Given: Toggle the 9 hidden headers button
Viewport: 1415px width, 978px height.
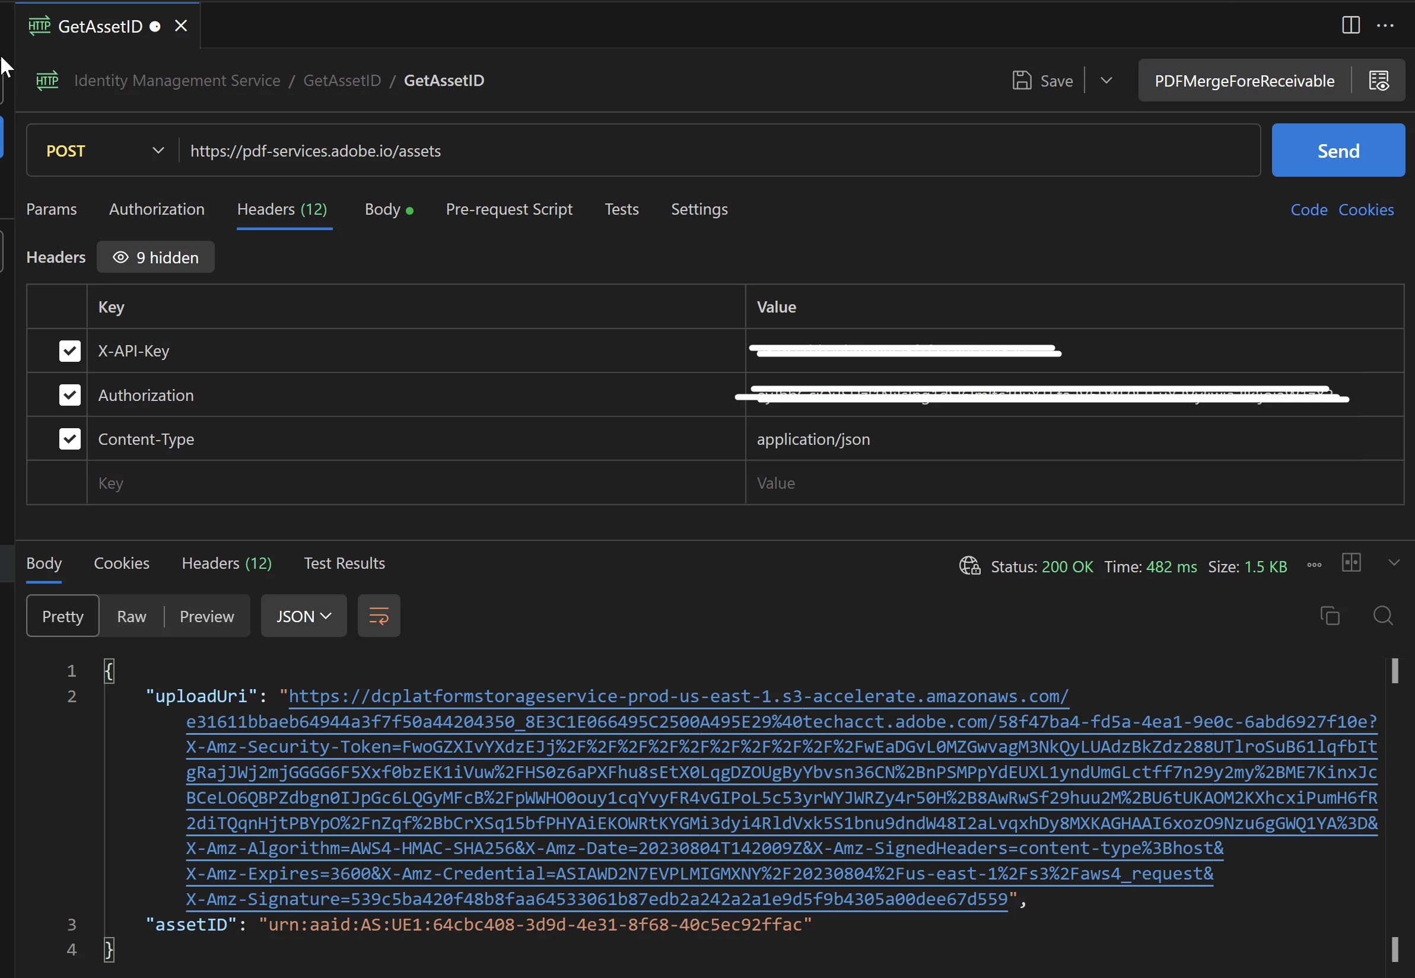Looking at the screenshot, I should 155,257.
